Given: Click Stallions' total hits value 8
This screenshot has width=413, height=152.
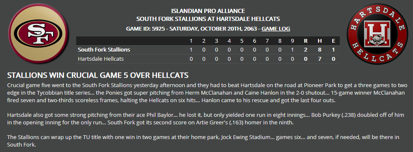Looking at the screenshot, I should click(x=320, y=49).
